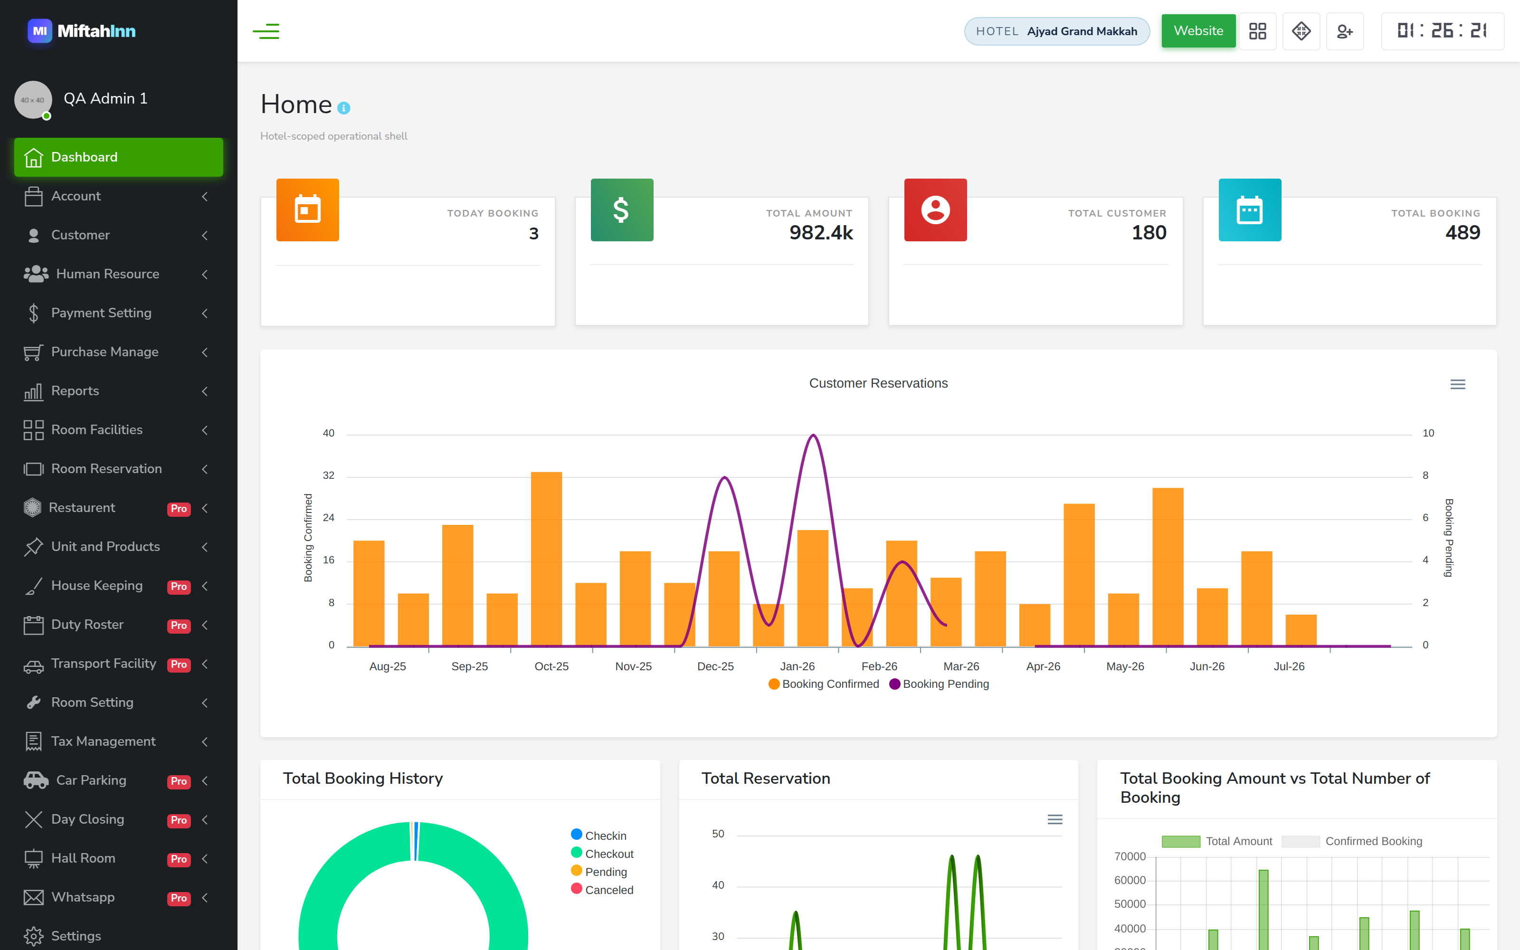
Task: Open Total Reservation chart menu icon
Action: (x=1054, y=819)
